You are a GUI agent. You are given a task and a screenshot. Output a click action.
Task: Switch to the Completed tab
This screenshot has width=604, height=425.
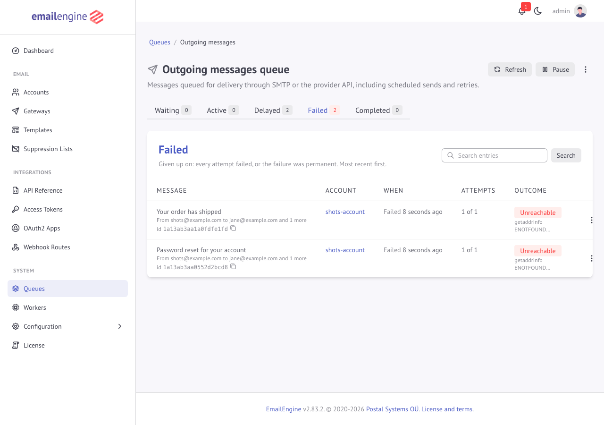click(x=379, y=110)
